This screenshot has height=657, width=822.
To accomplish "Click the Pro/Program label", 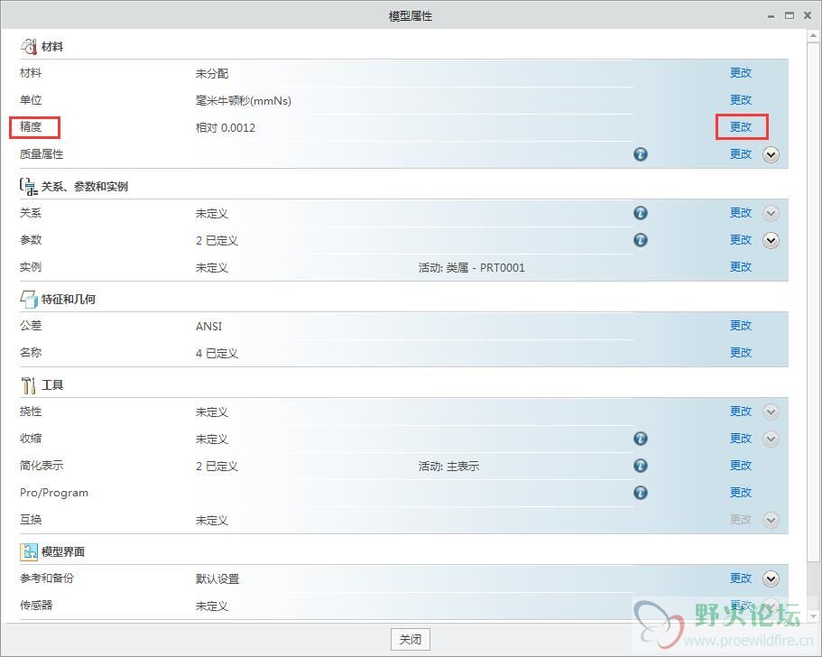I will (54, 493).
